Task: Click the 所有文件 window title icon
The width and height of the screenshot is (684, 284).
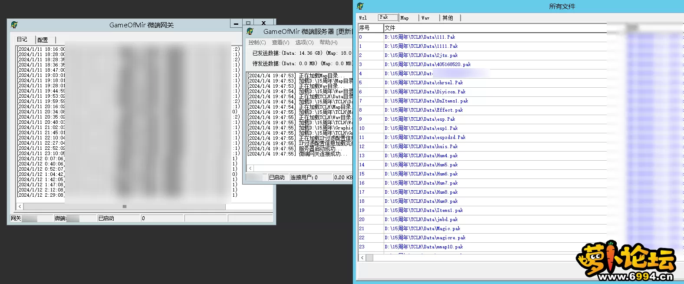Action: pos(360,6)
